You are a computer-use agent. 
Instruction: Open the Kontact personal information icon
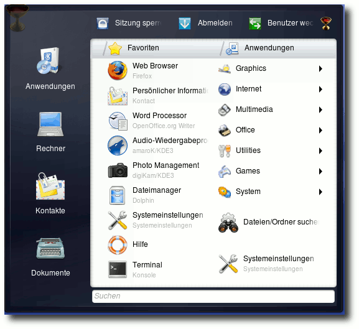coord(118,95)
